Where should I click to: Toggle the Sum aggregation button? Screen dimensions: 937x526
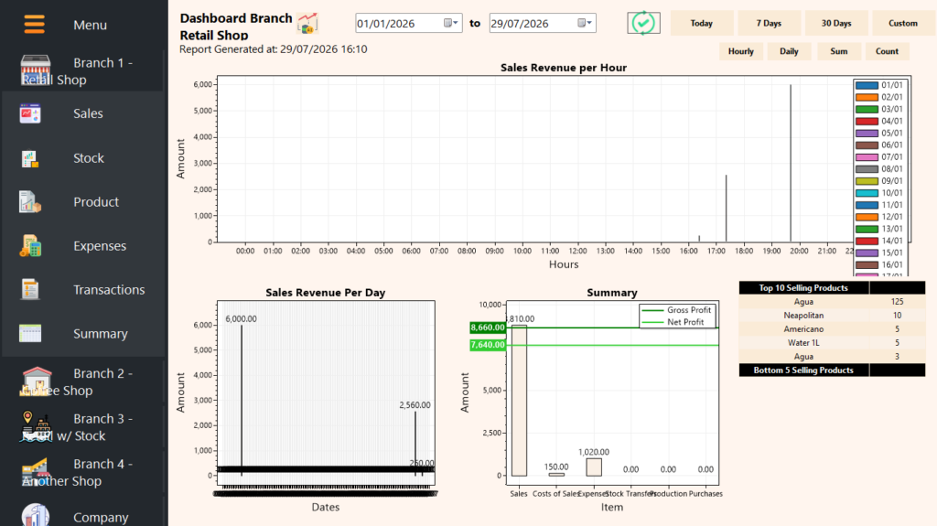pyautogui.click(x=839, y=51)
